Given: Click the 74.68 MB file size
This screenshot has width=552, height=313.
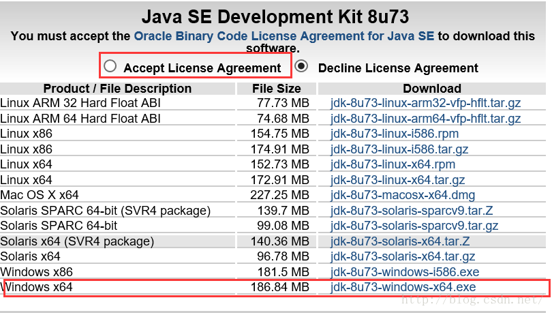Looking at the screenshot, I should point(283,118).
